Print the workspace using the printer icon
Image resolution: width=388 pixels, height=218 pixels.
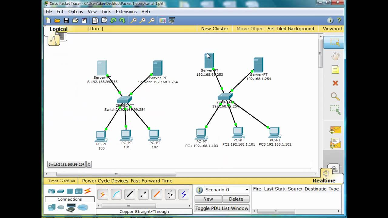point(75,21)
